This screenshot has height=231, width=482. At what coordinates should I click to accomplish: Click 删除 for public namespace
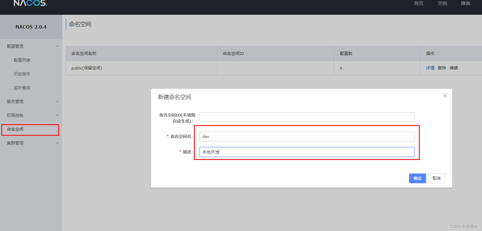(442, 68)
